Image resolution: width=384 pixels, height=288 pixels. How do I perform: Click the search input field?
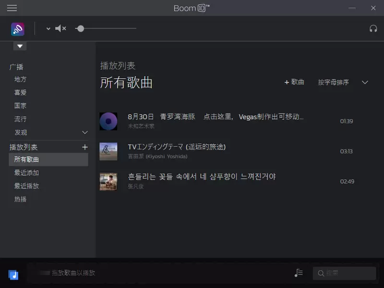point(344,273)
